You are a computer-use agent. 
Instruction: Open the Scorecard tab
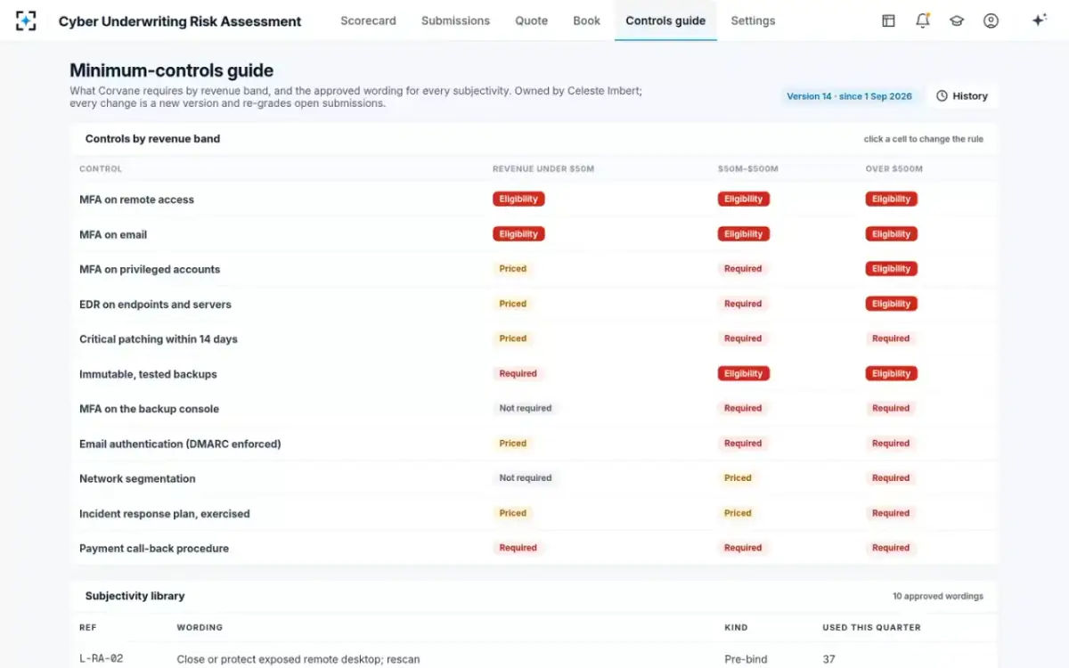pyautogui.click(x=368, y=20)
